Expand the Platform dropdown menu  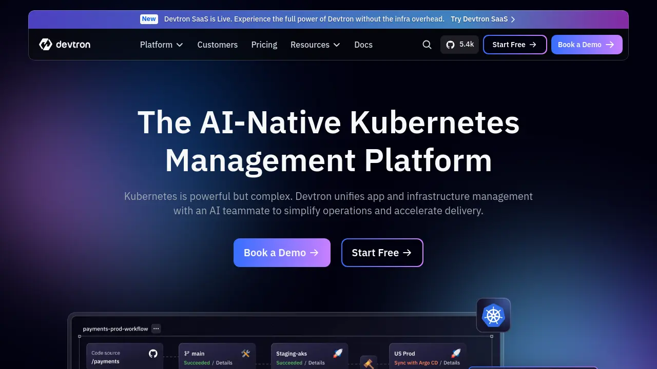tap(162, 45)
